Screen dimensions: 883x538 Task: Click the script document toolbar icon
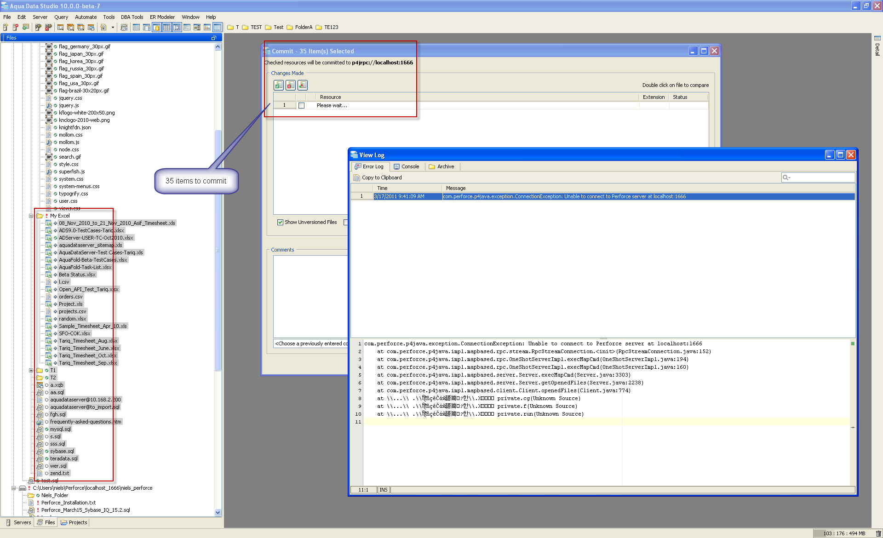(103, 27)
